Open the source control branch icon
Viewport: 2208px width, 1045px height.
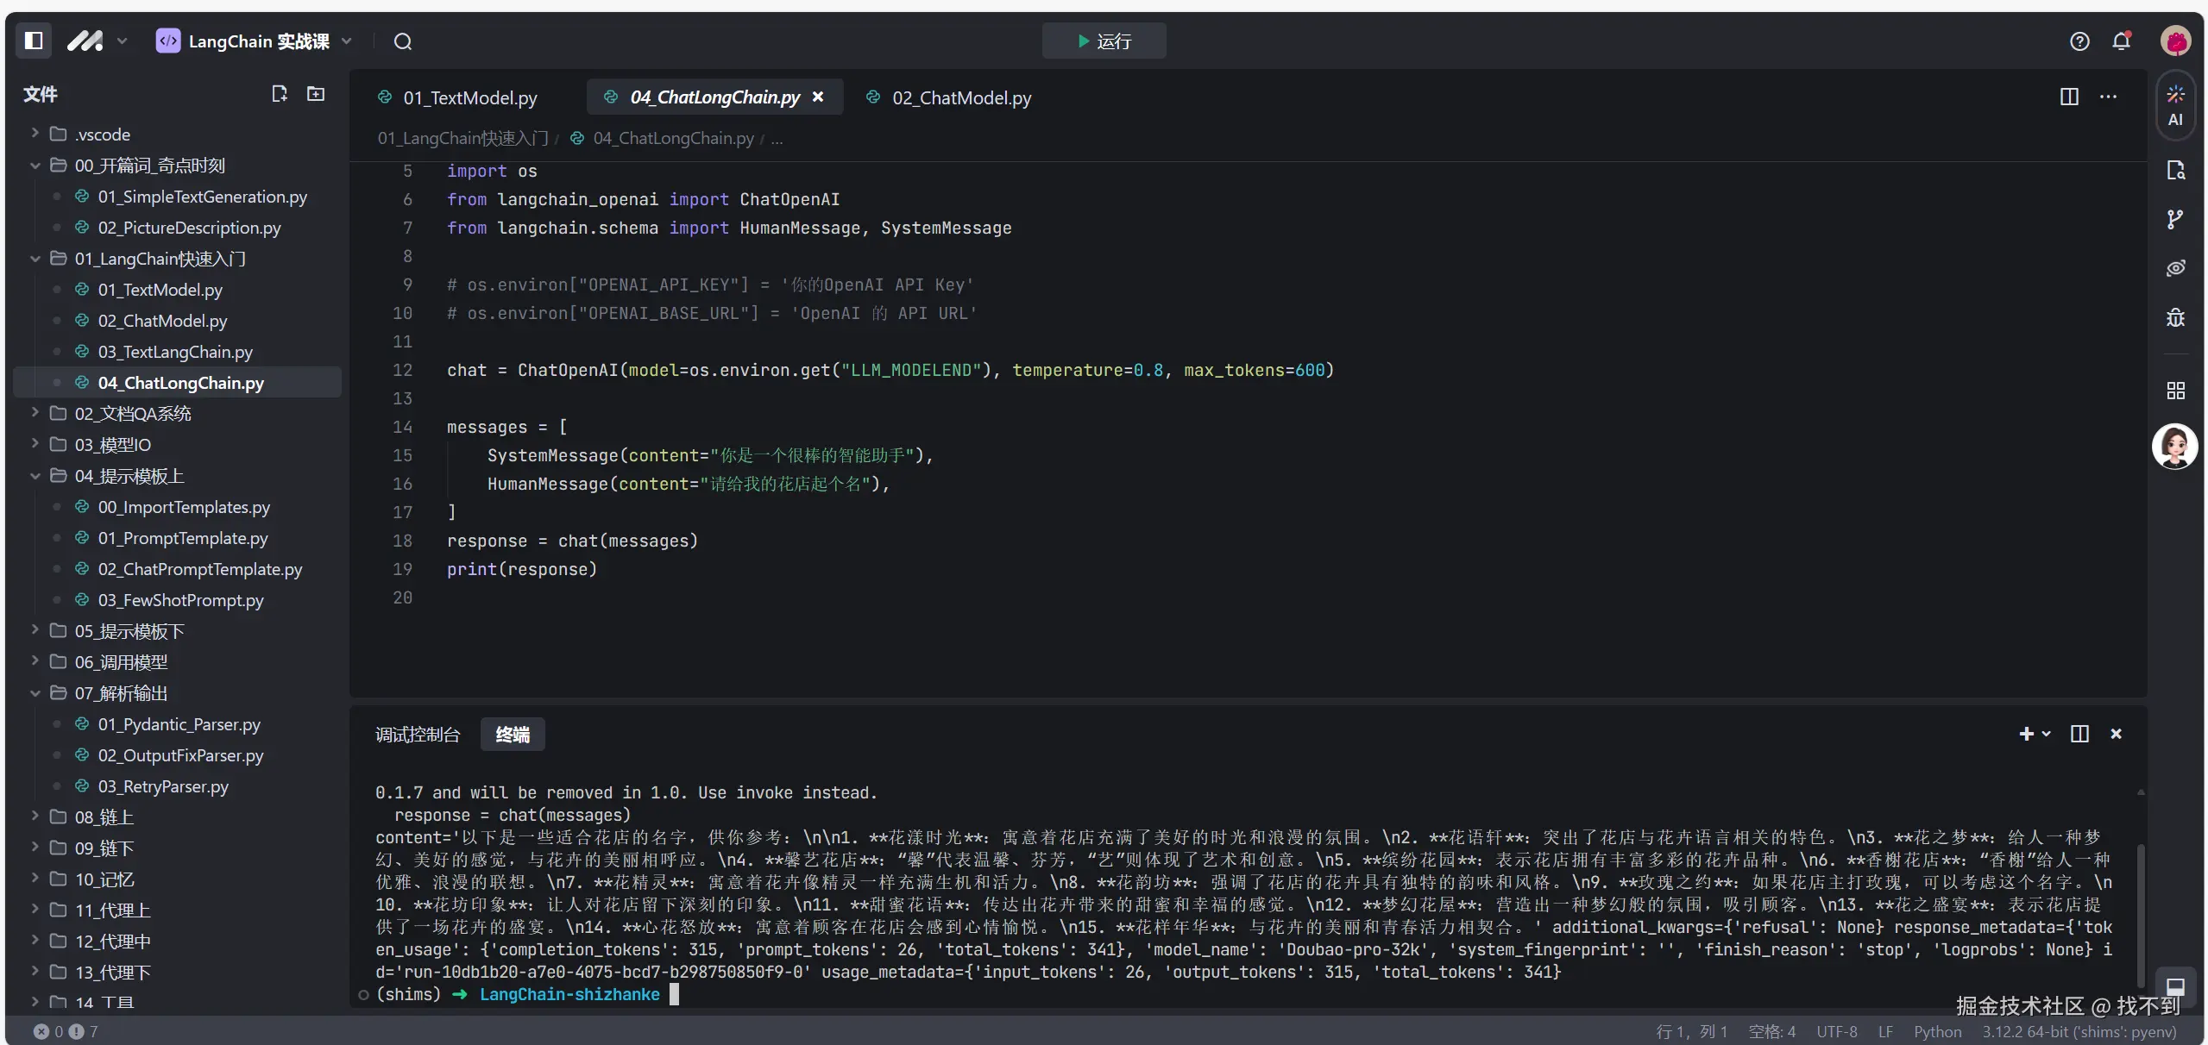point(2175,219)
